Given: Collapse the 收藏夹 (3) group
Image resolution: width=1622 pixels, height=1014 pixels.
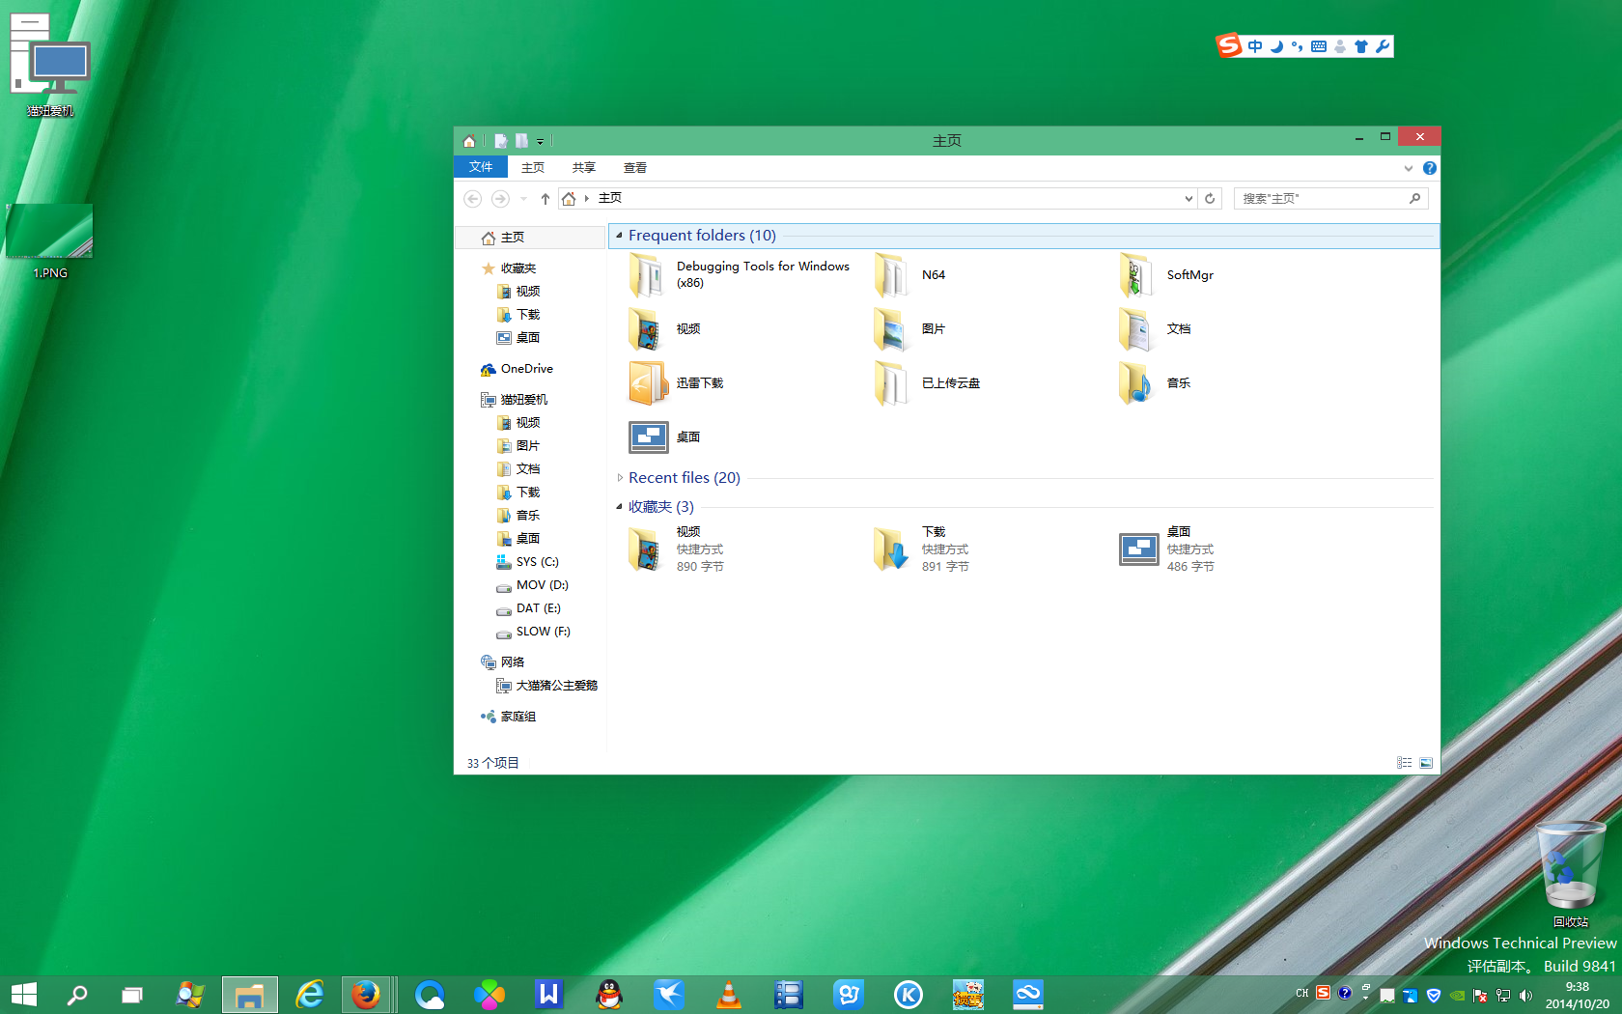Looking at the screenshot, I should tap(619, 507).
